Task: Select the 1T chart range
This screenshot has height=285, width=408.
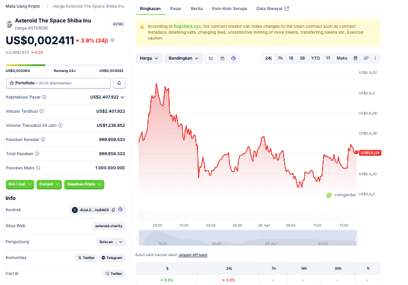Action: (328, 58)
